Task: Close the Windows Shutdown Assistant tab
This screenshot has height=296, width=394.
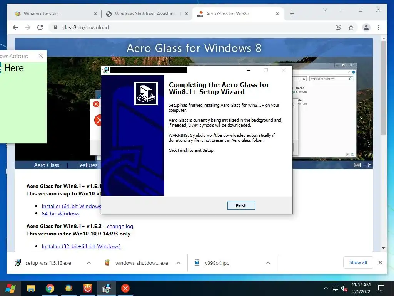Action: tap(187, 14)
